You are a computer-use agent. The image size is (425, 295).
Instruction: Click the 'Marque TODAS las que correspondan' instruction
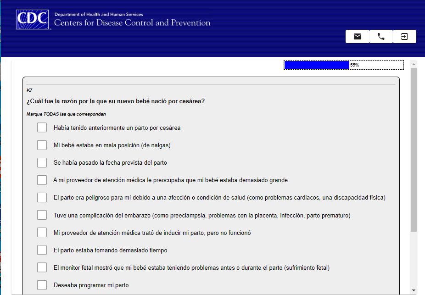[66, 114]
